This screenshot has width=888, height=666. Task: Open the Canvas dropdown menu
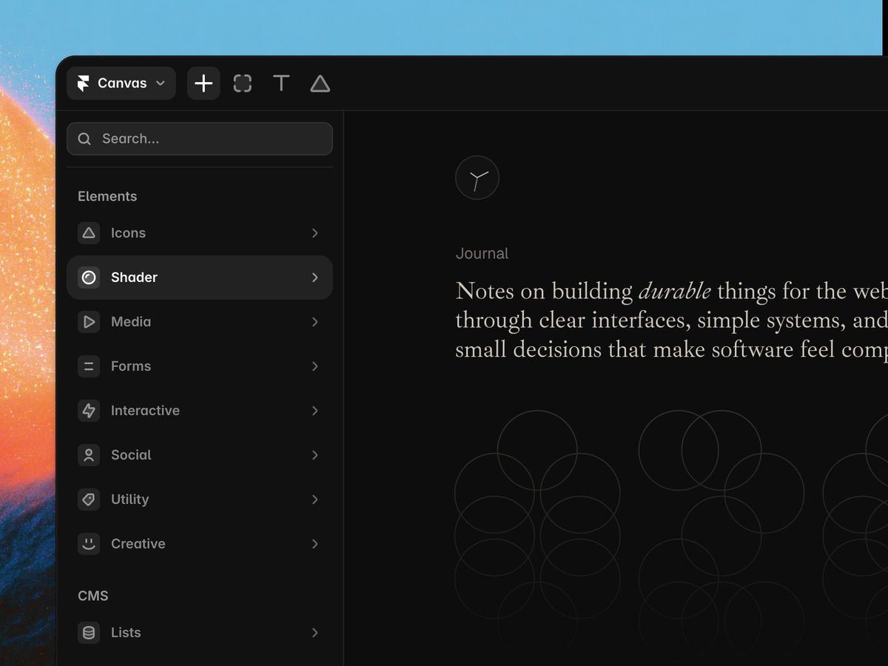click(121, 84)
